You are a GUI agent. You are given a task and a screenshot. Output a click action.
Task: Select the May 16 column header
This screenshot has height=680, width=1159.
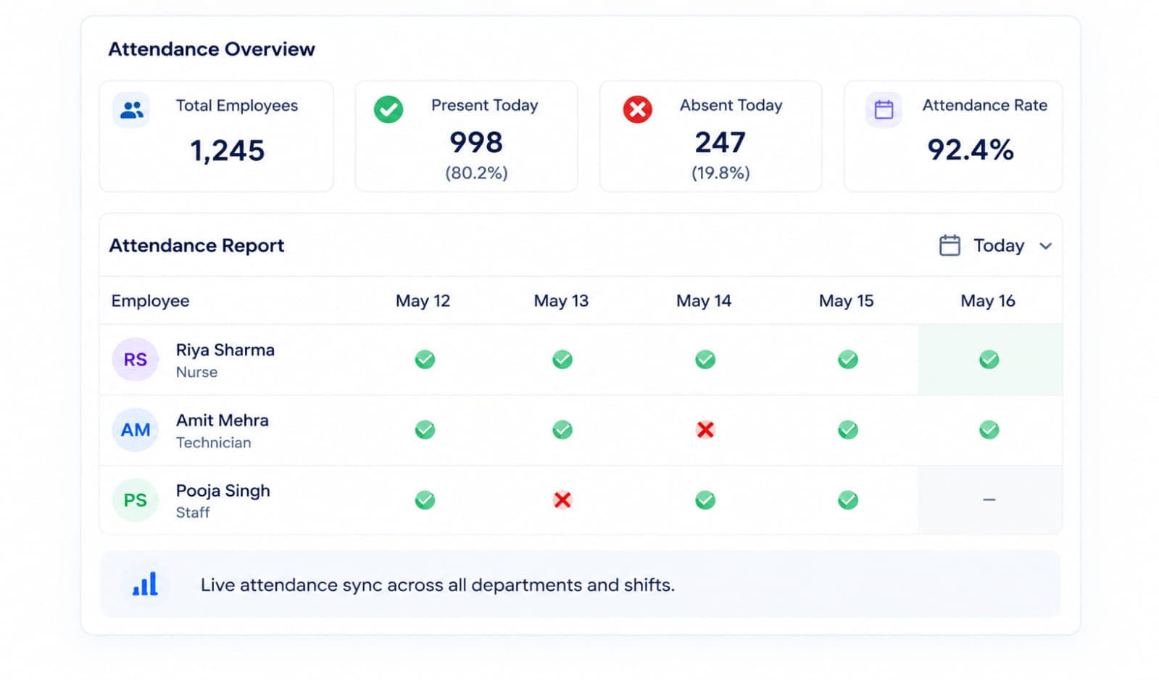coord(988,301)
